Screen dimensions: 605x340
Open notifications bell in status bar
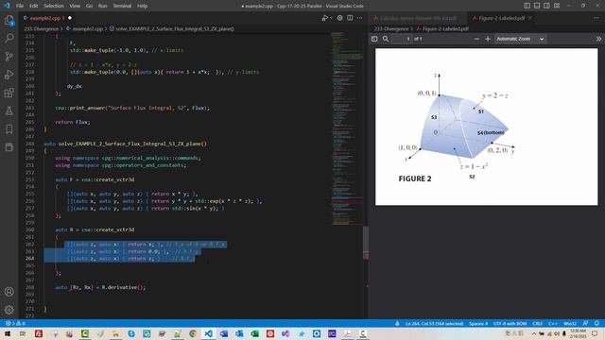596,323
